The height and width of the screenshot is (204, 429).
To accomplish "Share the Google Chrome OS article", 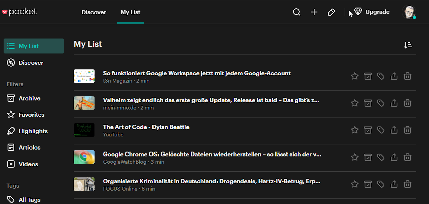I will tap(394, 157).
